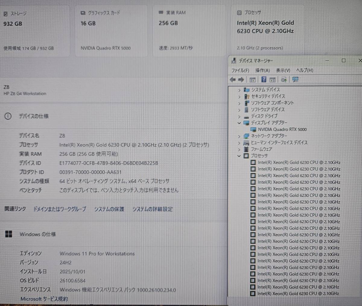362x306 pixels.
Task: Open the グラフィックス カード 16 GB card
Action: (x=112, y=31)
